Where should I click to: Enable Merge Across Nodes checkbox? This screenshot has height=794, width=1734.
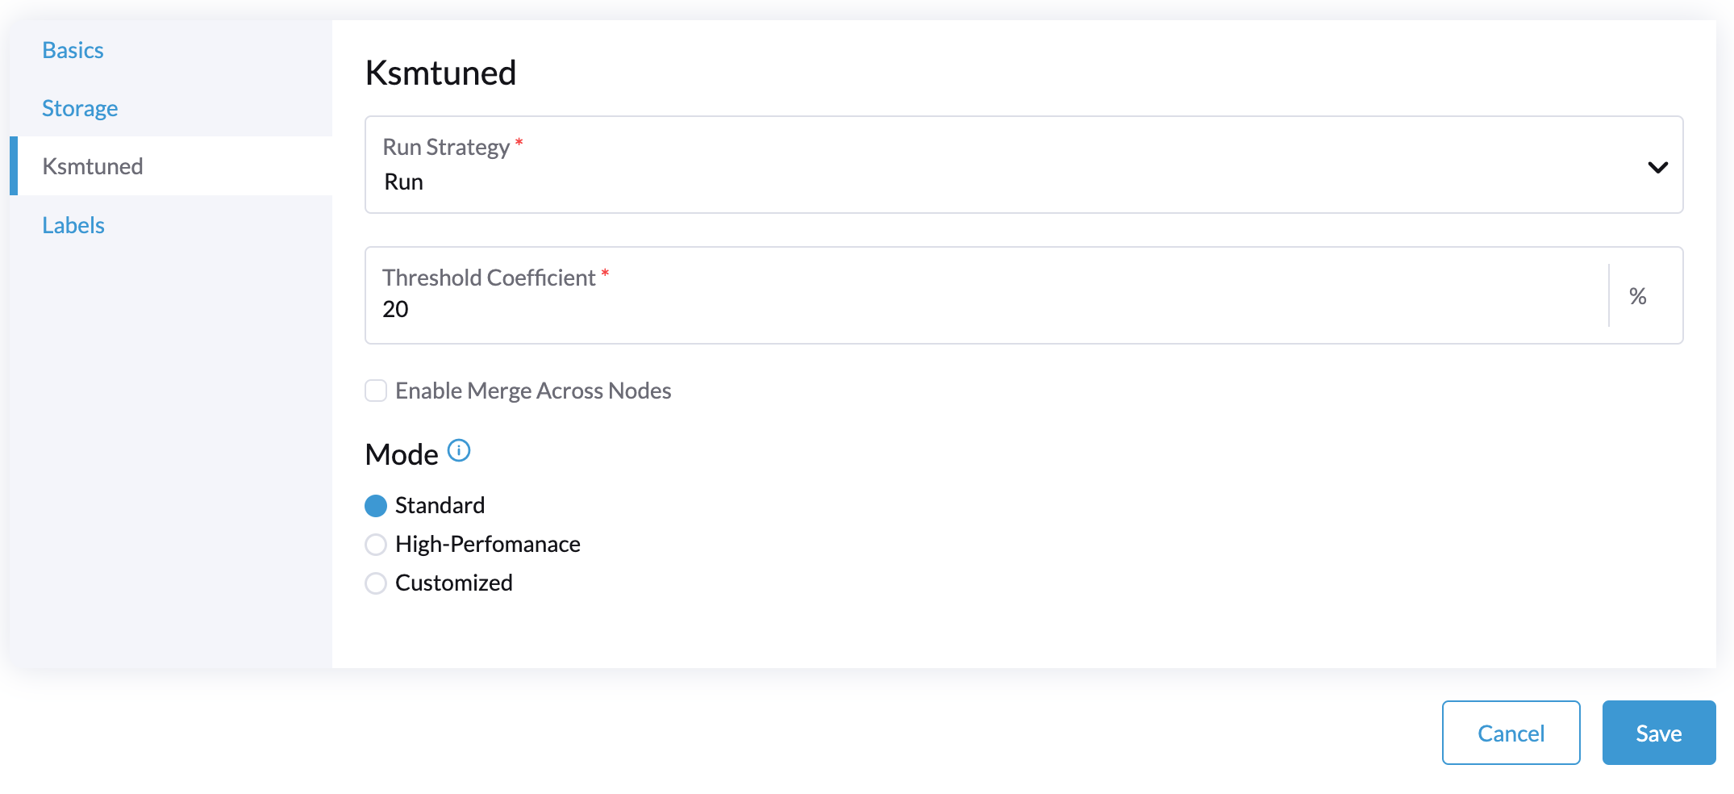click(376, 391)
